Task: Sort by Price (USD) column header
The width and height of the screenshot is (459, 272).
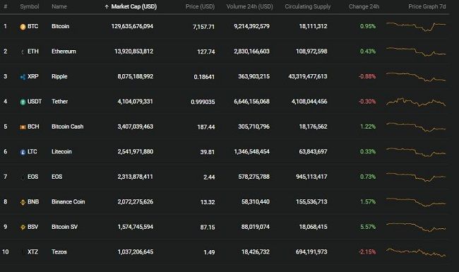Action: pyautogui.click(x=200, y=6)
